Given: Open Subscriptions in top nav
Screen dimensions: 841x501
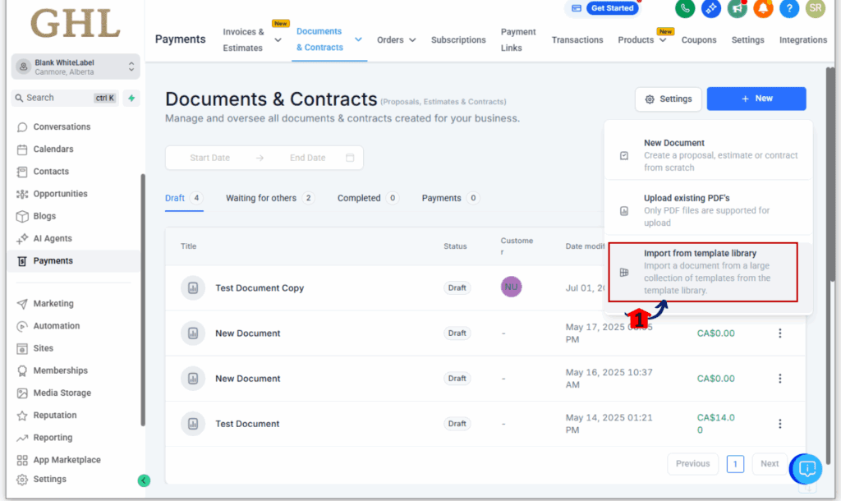Looking at the screenshot, I should [x=458, y=39].
